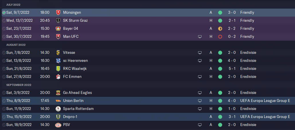Screen dimensions: 295x130
Task: Toggle the checkmark for the Münsingen fixture
Action: [4, 13]
